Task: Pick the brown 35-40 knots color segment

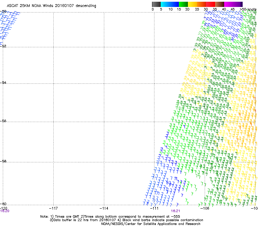Action: click(220, 4)
